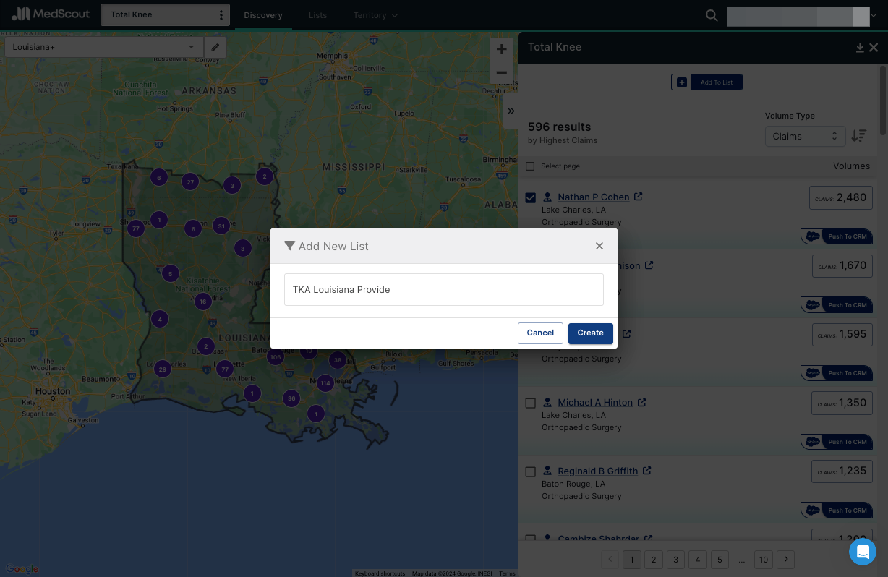
Task: Zoom in on the map
Action: click(501, 49)
